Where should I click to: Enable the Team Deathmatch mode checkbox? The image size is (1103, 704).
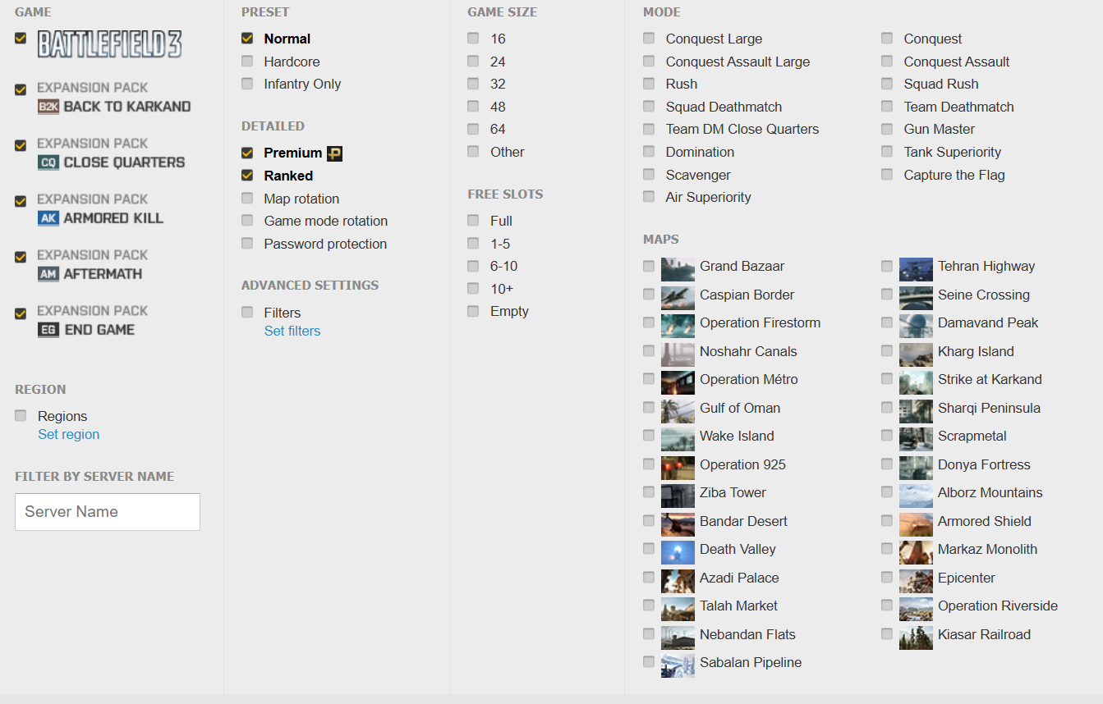[x=887, y=106]
